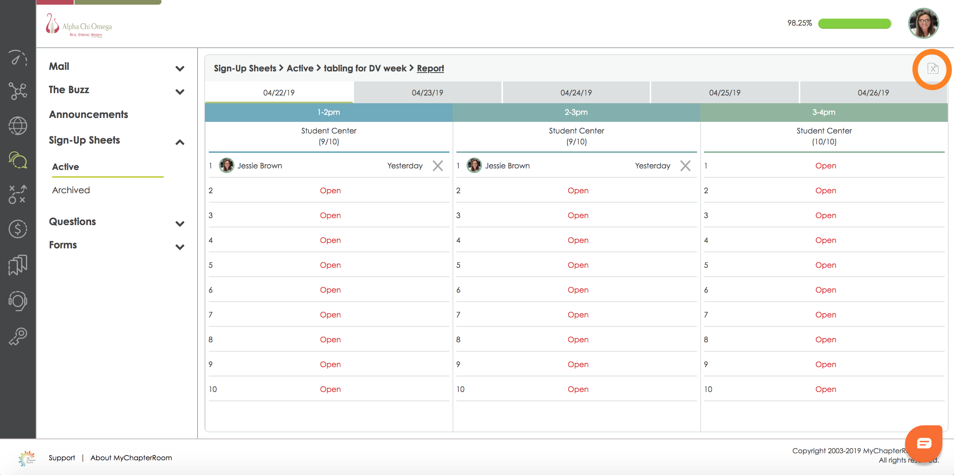Click the 98.25% green progress bar
Image resolution: width=954 pixels, height=475 pixels.
(854, 24)
